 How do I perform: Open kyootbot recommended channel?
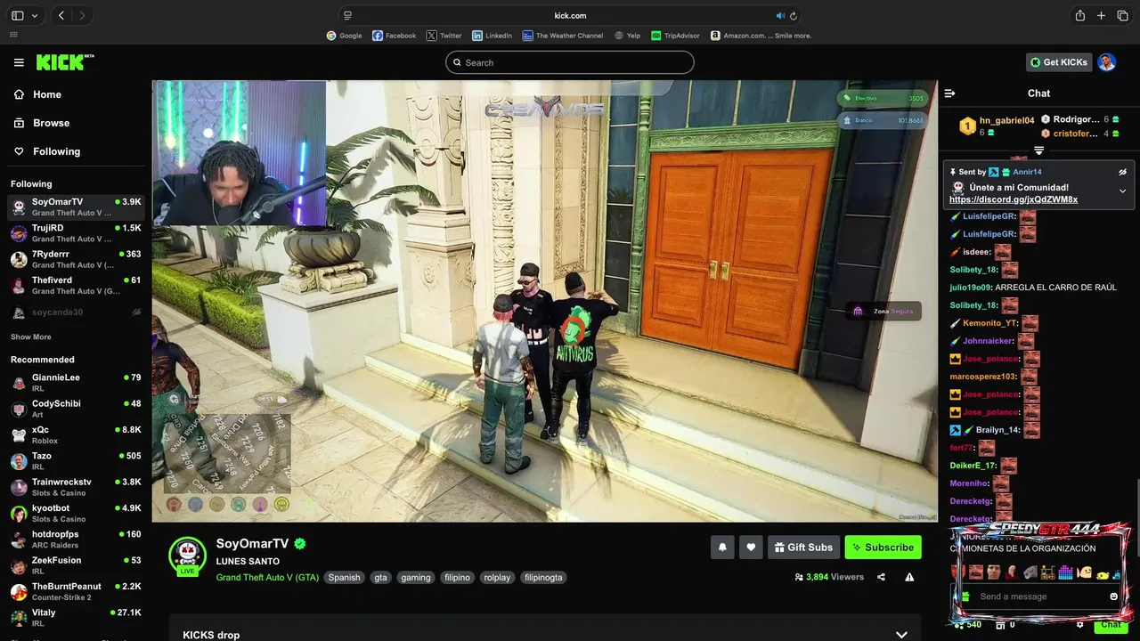76,513
